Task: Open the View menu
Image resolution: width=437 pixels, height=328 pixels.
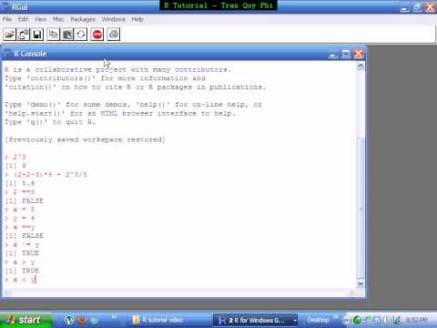Action: 40,19
